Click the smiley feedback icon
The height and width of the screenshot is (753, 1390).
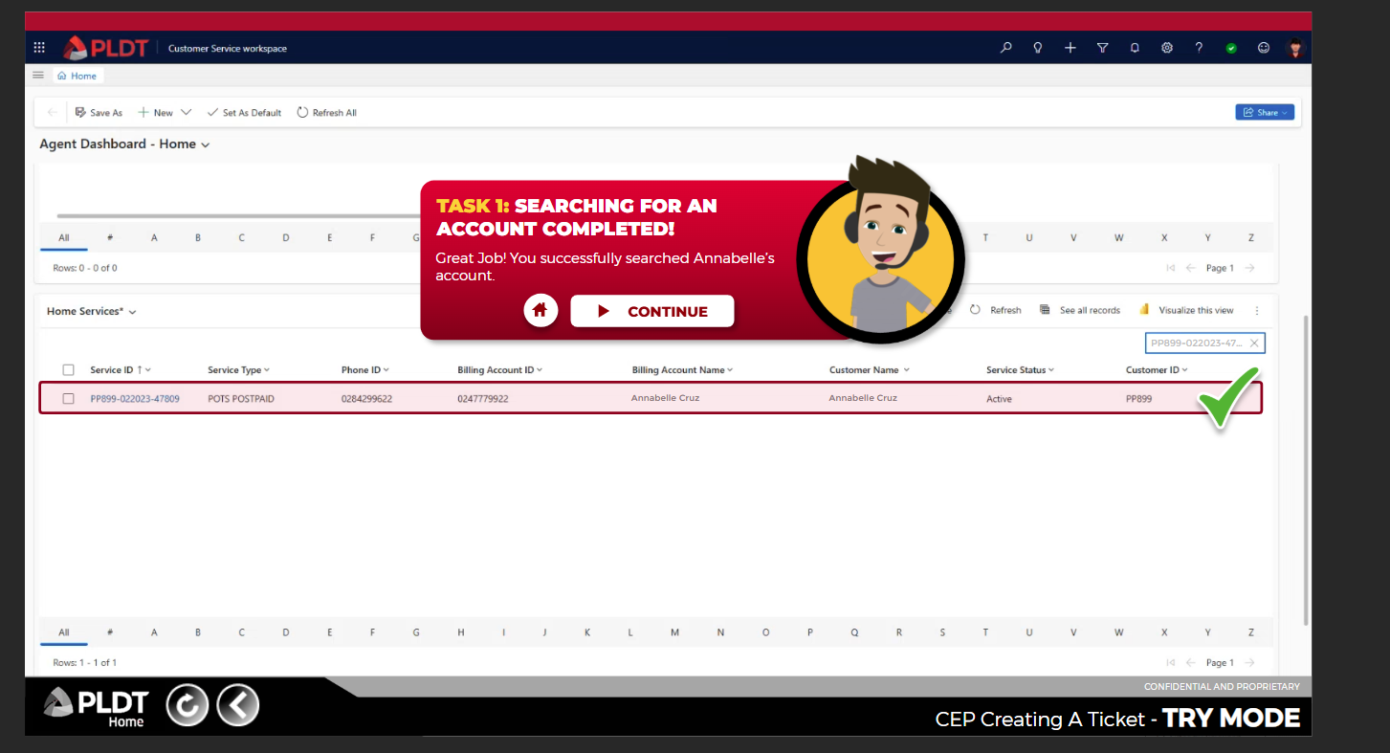[1264, 48]
